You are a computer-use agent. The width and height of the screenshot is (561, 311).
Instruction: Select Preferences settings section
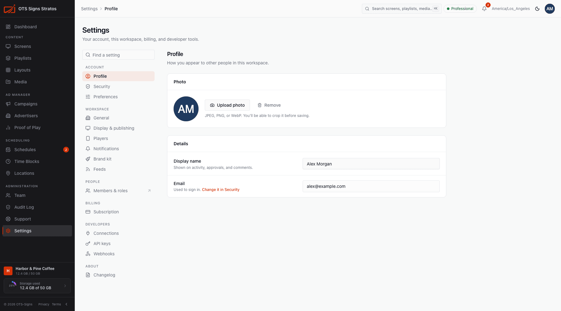[x=118, y=97]
